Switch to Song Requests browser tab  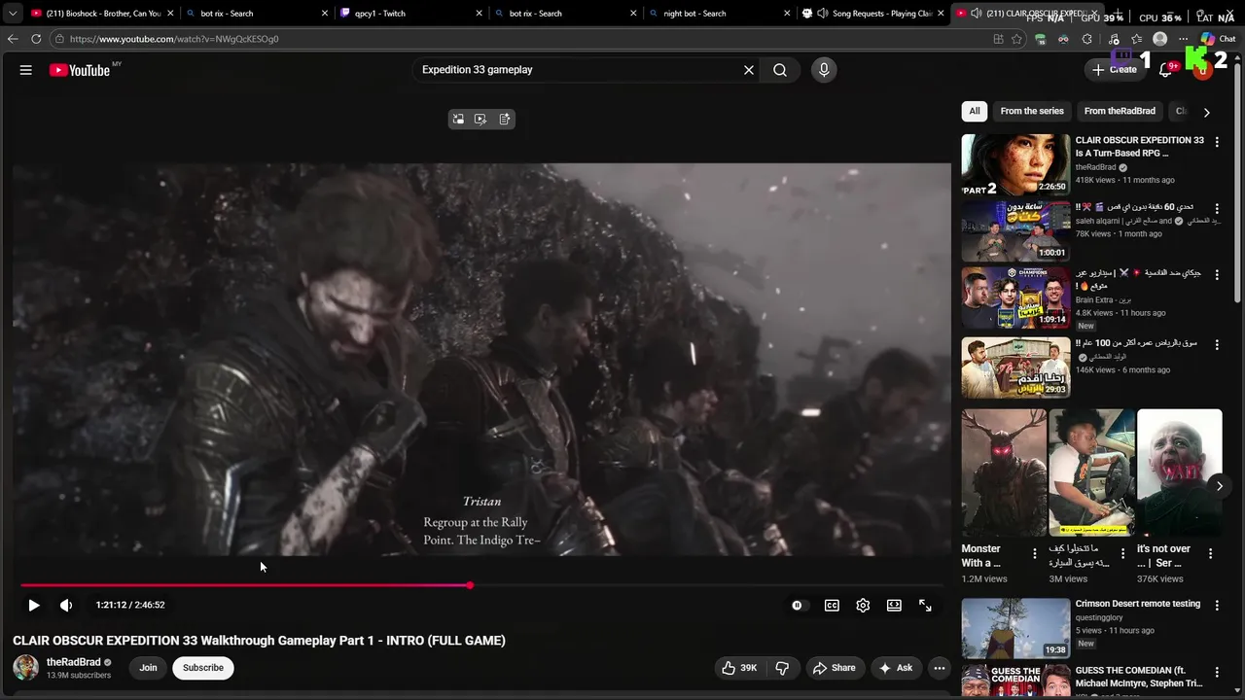tap(872, 14)
